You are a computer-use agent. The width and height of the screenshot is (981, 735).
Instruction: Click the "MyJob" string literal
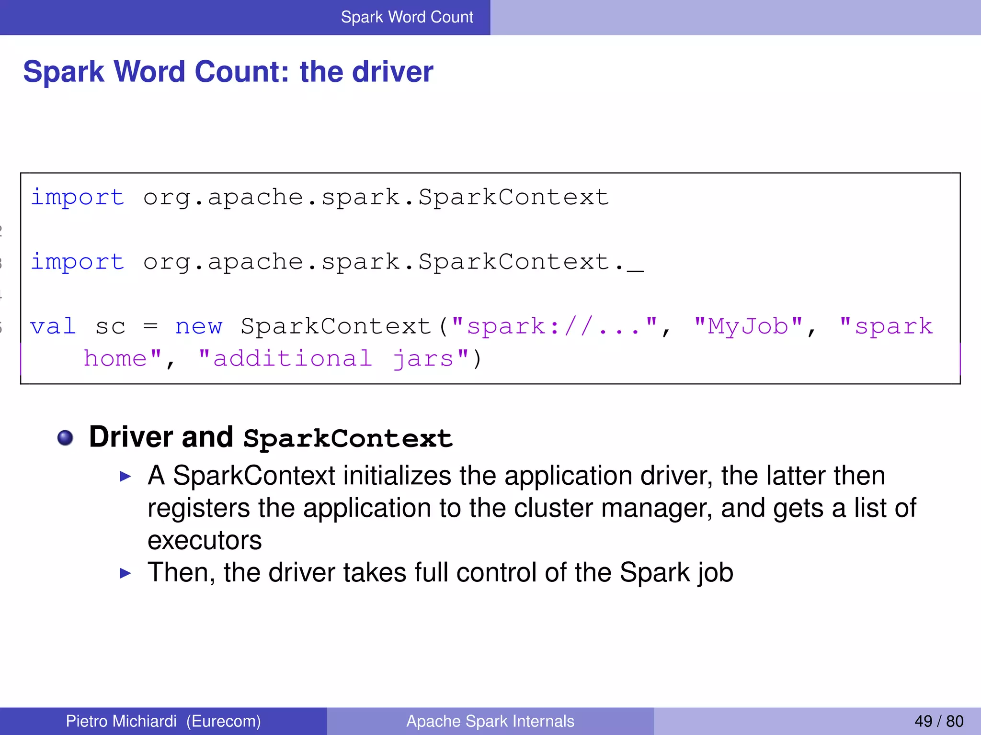(748, 326)
